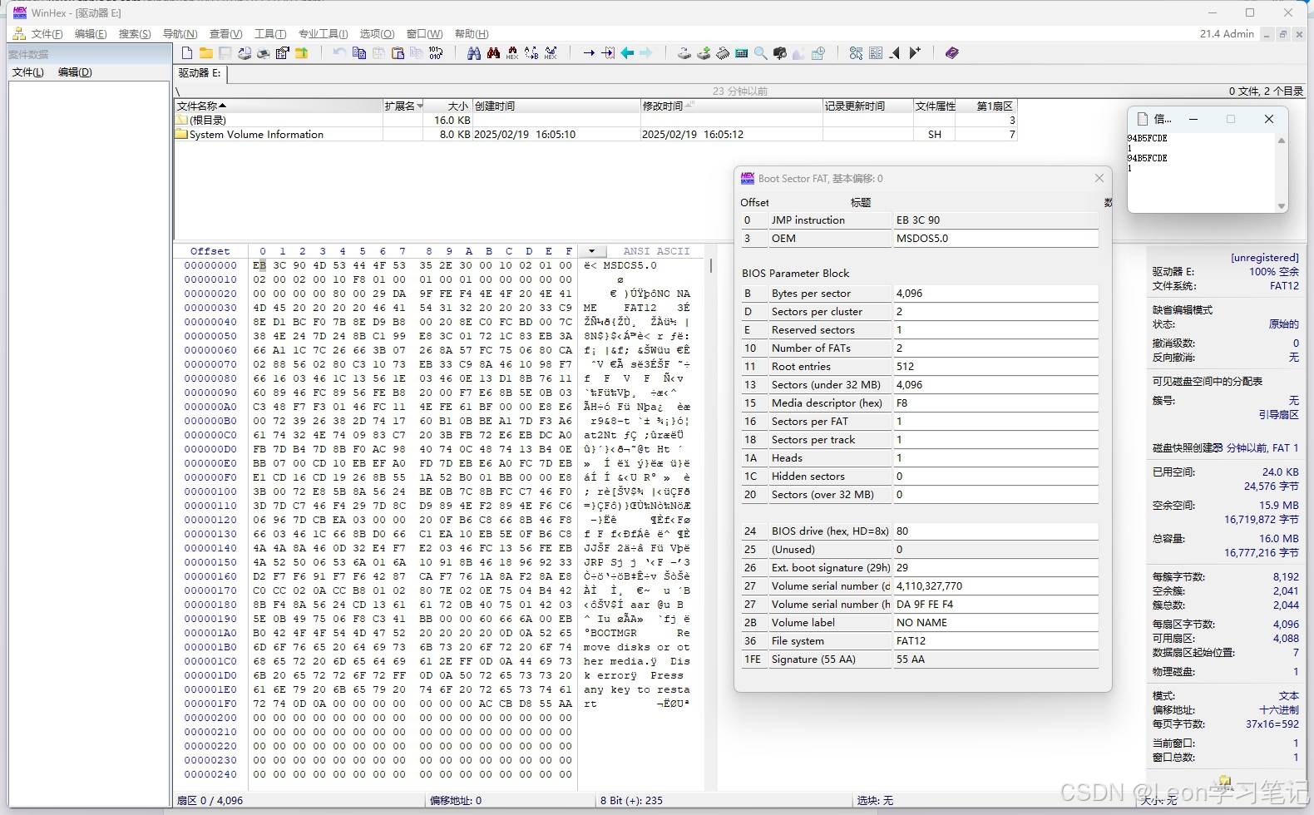
Task: Open the Calculator icon in toolbar
Action: point(742,53)
